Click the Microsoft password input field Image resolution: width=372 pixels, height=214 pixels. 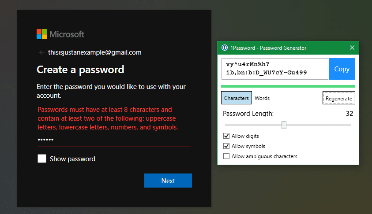pos(114,141)
